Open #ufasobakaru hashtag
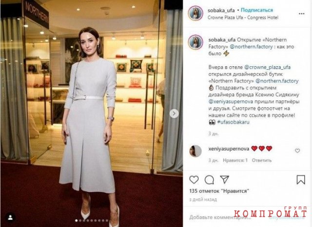The width and height of the screenshot is (312, 227). pyautogui.click(x=233, y=122)
